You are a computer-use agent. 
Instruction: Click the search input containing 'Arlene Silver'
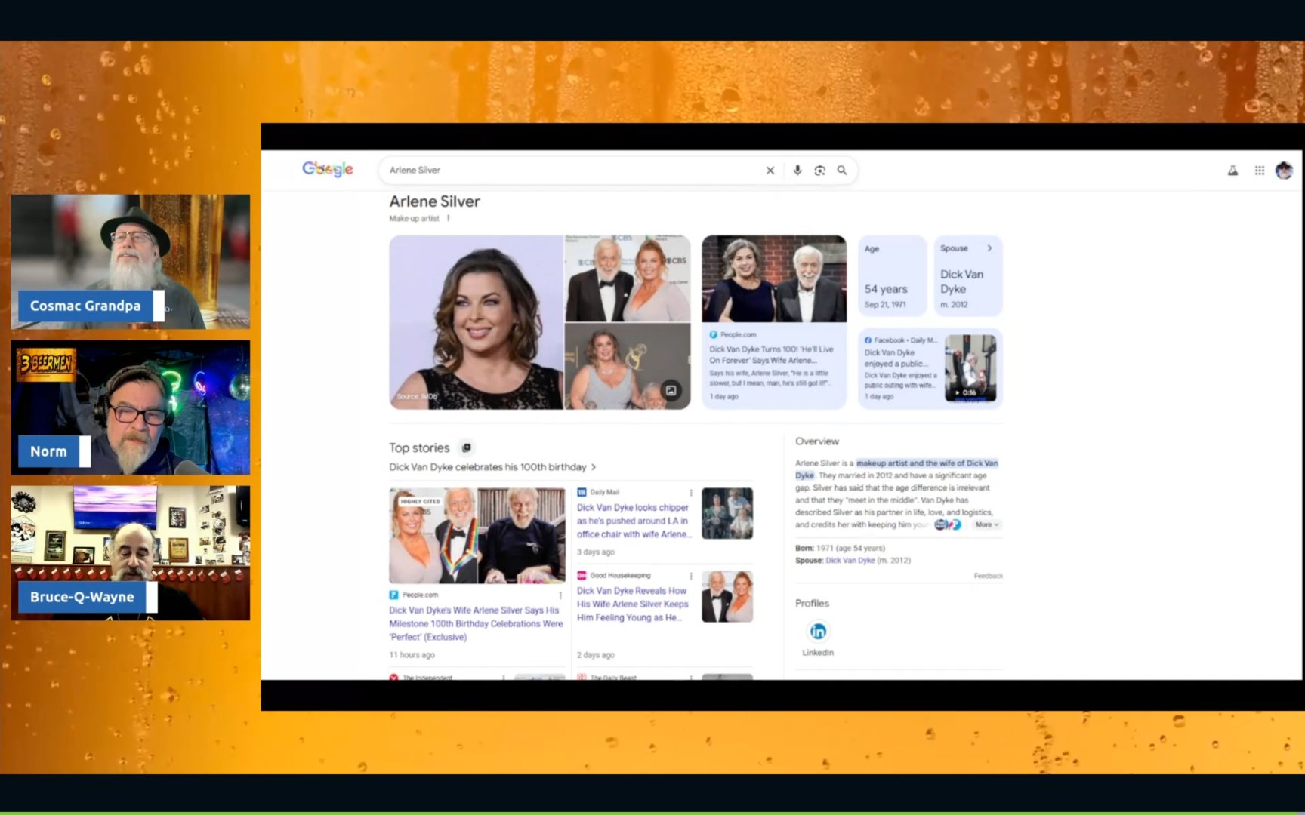point(566,171)
